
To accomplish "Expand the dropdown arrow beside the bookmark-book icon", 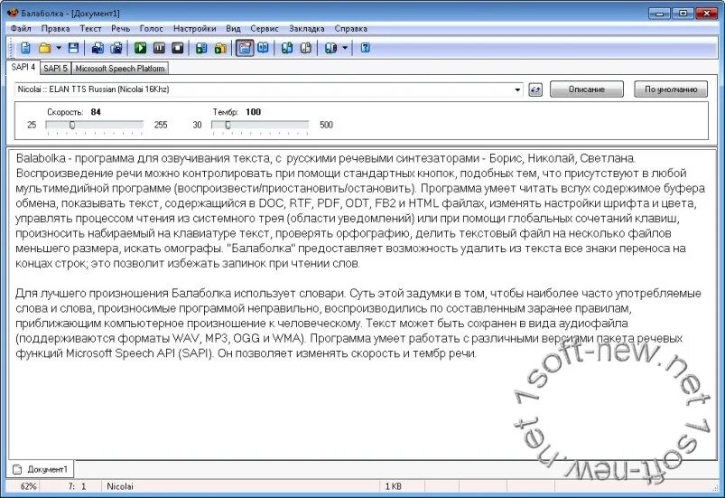I will coord(345,48).
